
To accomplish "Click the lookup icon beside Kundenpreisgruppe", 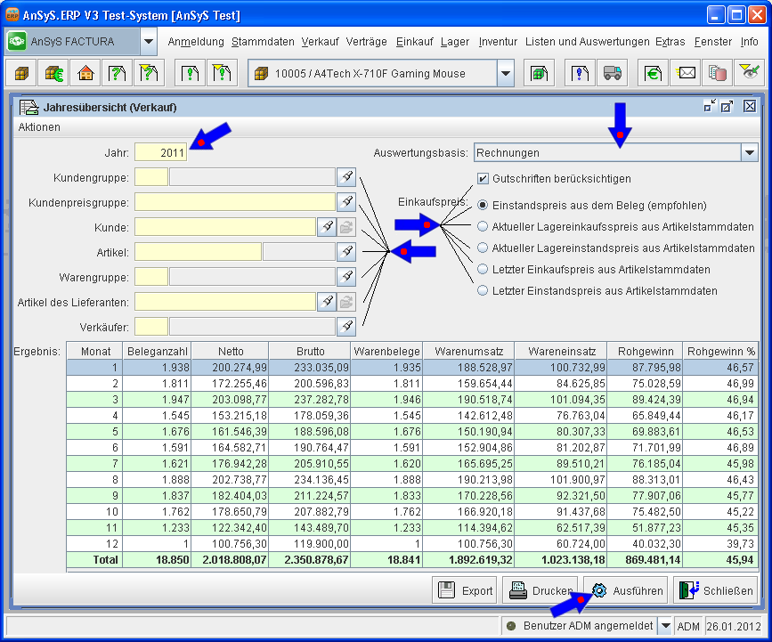I will tap(346, 202).
